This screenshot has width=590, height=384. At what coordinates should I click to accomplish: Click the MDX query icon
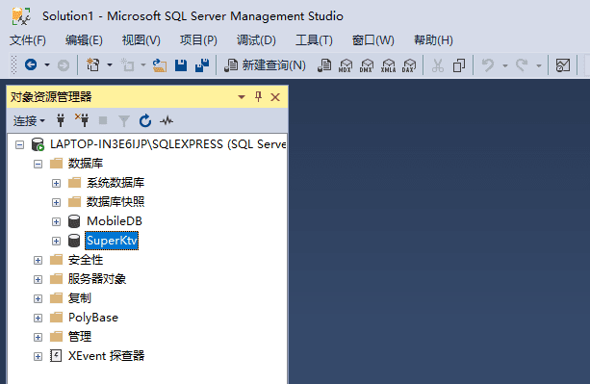[x=346, y=65]
